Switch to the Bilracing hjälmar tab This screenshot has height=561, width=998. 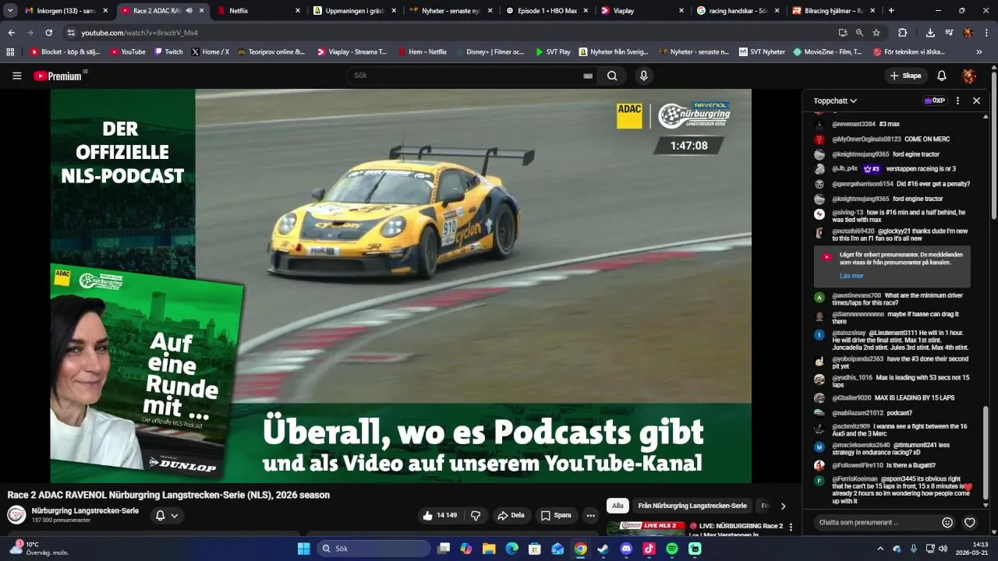[x=835, y=11]
